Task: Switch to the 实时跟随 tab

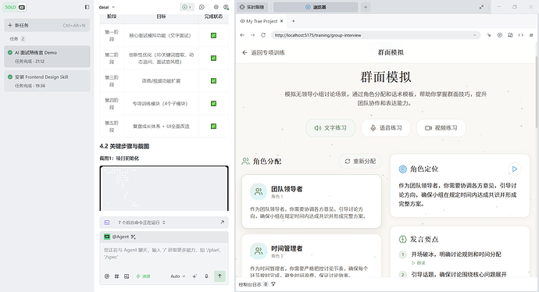Action: click(x=252, y=7)
